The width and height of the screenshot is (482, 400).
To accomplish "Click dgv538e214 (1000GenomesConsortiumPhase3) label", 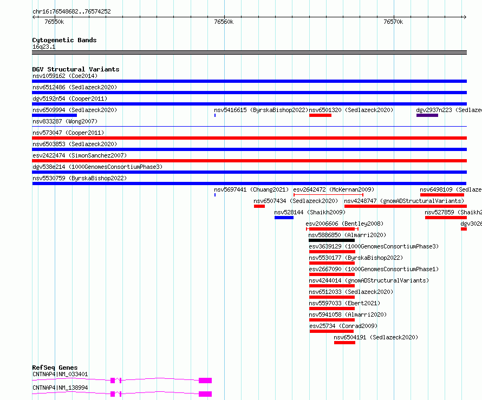I will pos(97,167).
